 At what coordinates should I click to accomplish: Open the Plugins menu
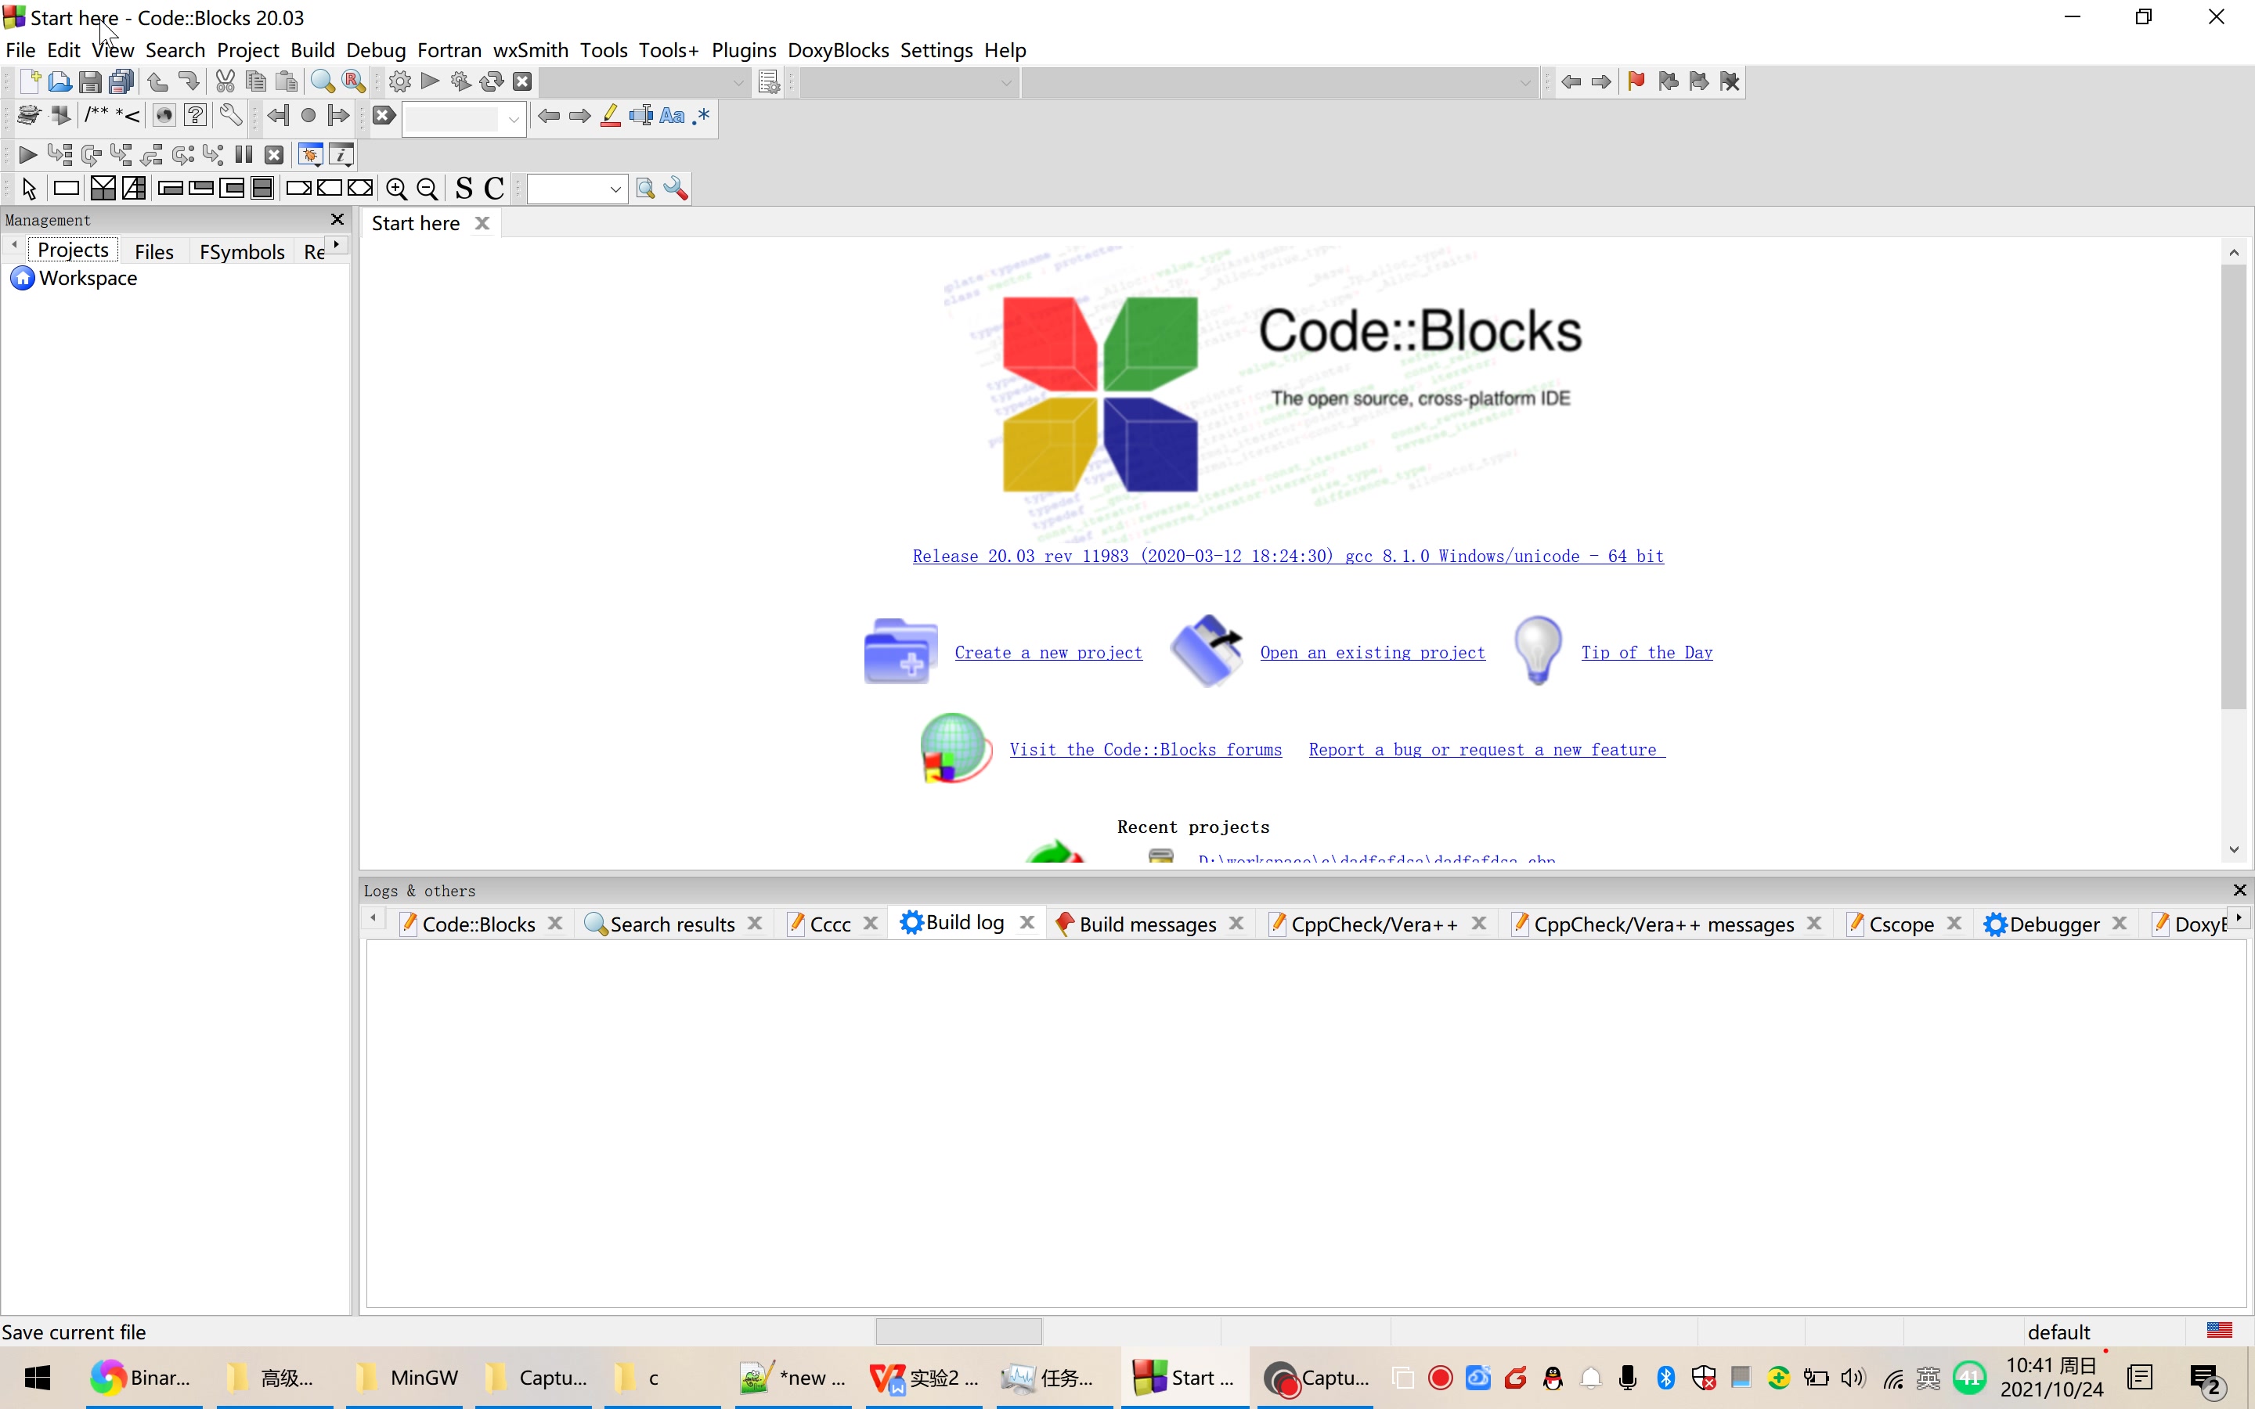[x=744, y=49]
